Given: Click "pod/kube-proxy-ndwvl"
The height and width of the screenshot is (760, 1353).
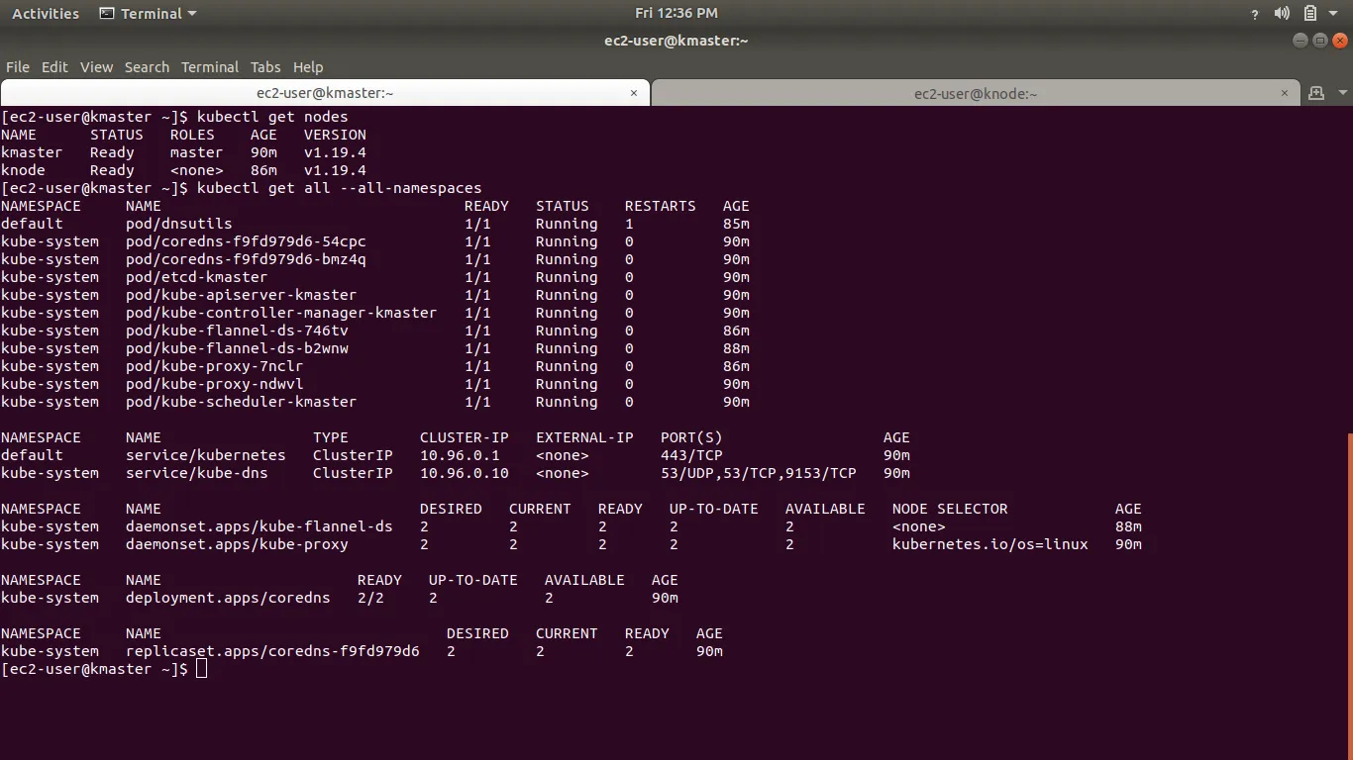Looking at the screenshot, I should click(x=215, y=384).
